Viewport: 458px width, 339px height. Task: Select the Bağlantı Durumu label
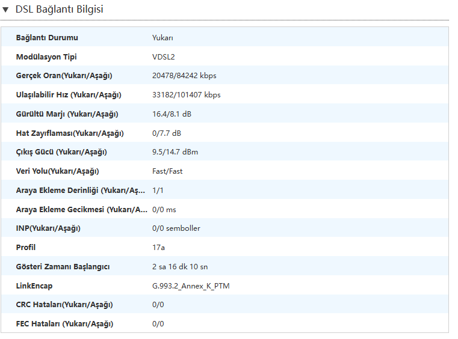(47, 38)
